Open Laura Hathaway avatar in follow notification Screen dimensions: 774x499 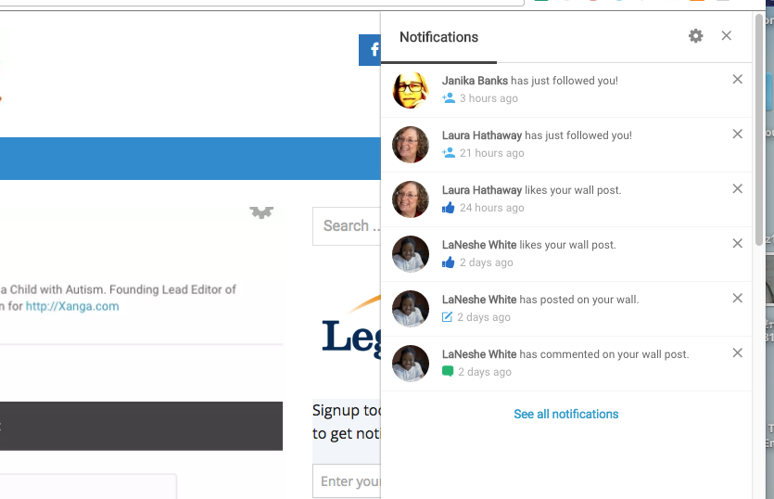click(x=411, y=145)
